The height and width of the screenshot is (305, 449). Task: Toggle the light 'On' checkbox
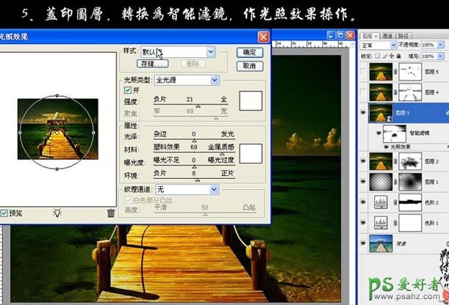tap(127, 90)
